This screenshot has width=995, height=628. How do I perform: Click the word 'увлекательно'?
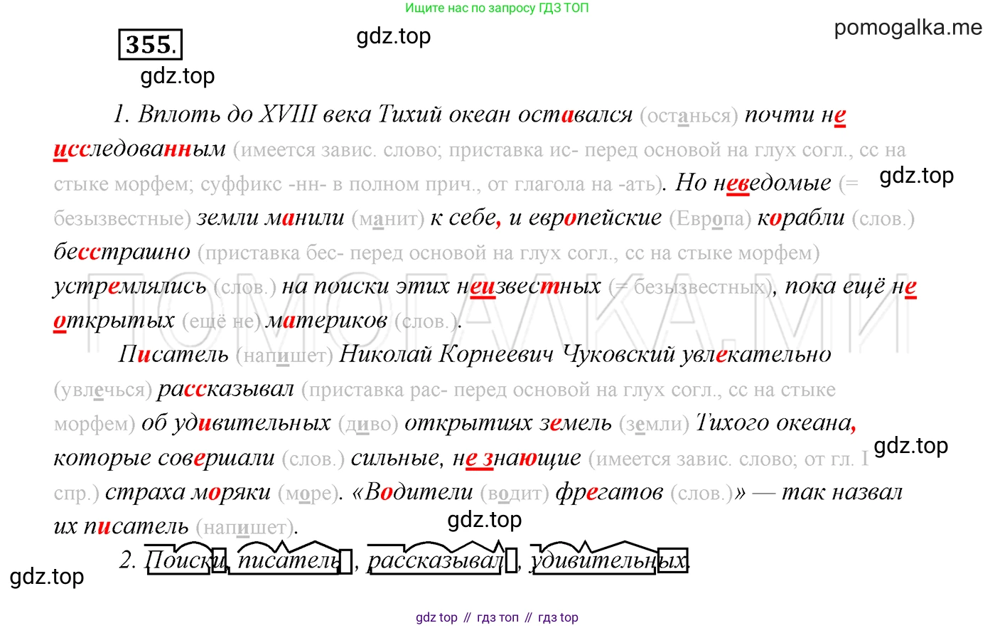point(756,353)
